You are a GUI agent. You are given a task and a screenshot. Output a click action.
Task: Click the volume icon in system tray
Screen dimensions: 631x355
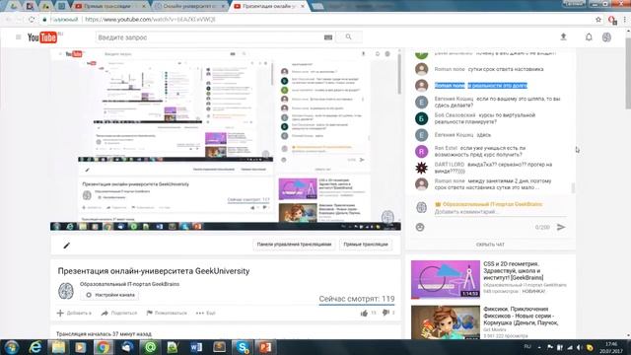(x=580, y=347)
